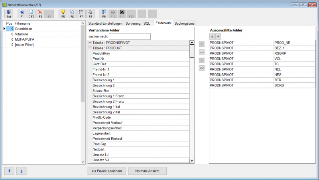Screen dimensions: 319x180
Task: Switch to Normale Ansicht
Action: pyautogui.click(x=147, y=171)
